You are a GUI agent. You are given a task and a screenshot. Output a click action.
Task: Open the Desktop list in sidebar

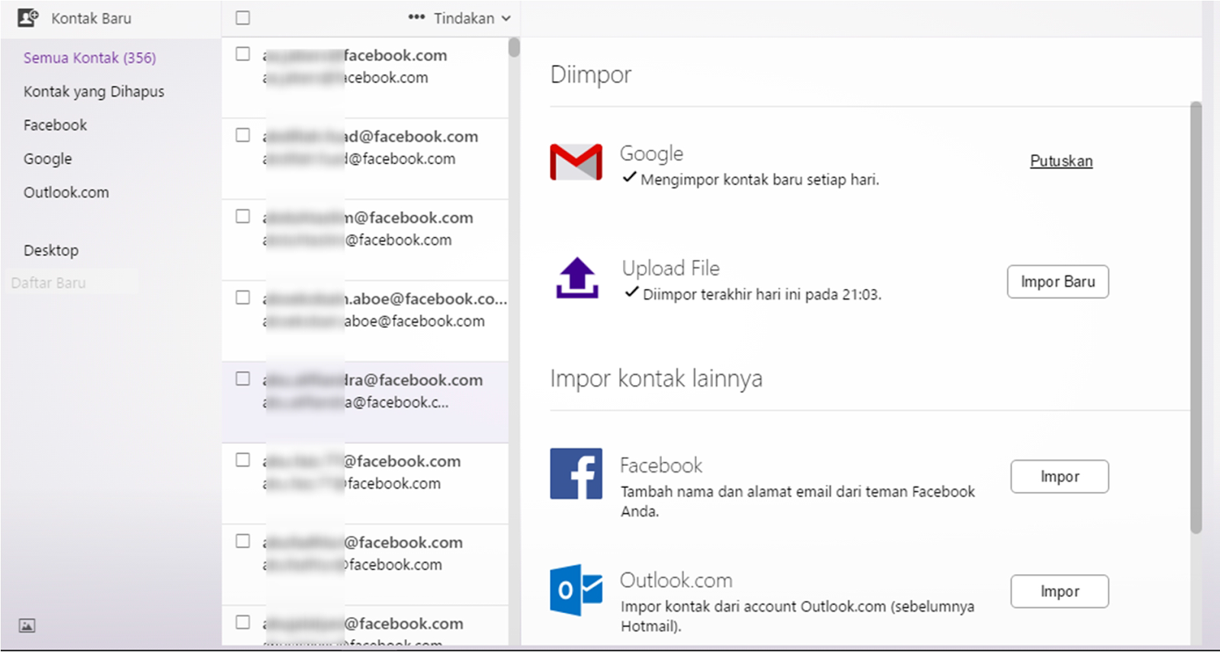pos(50,250)
